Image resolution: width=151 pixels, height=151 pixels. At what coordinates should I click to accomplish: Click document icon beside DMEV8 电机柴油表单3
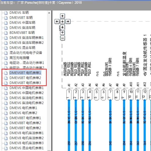(x=6, y=143)
